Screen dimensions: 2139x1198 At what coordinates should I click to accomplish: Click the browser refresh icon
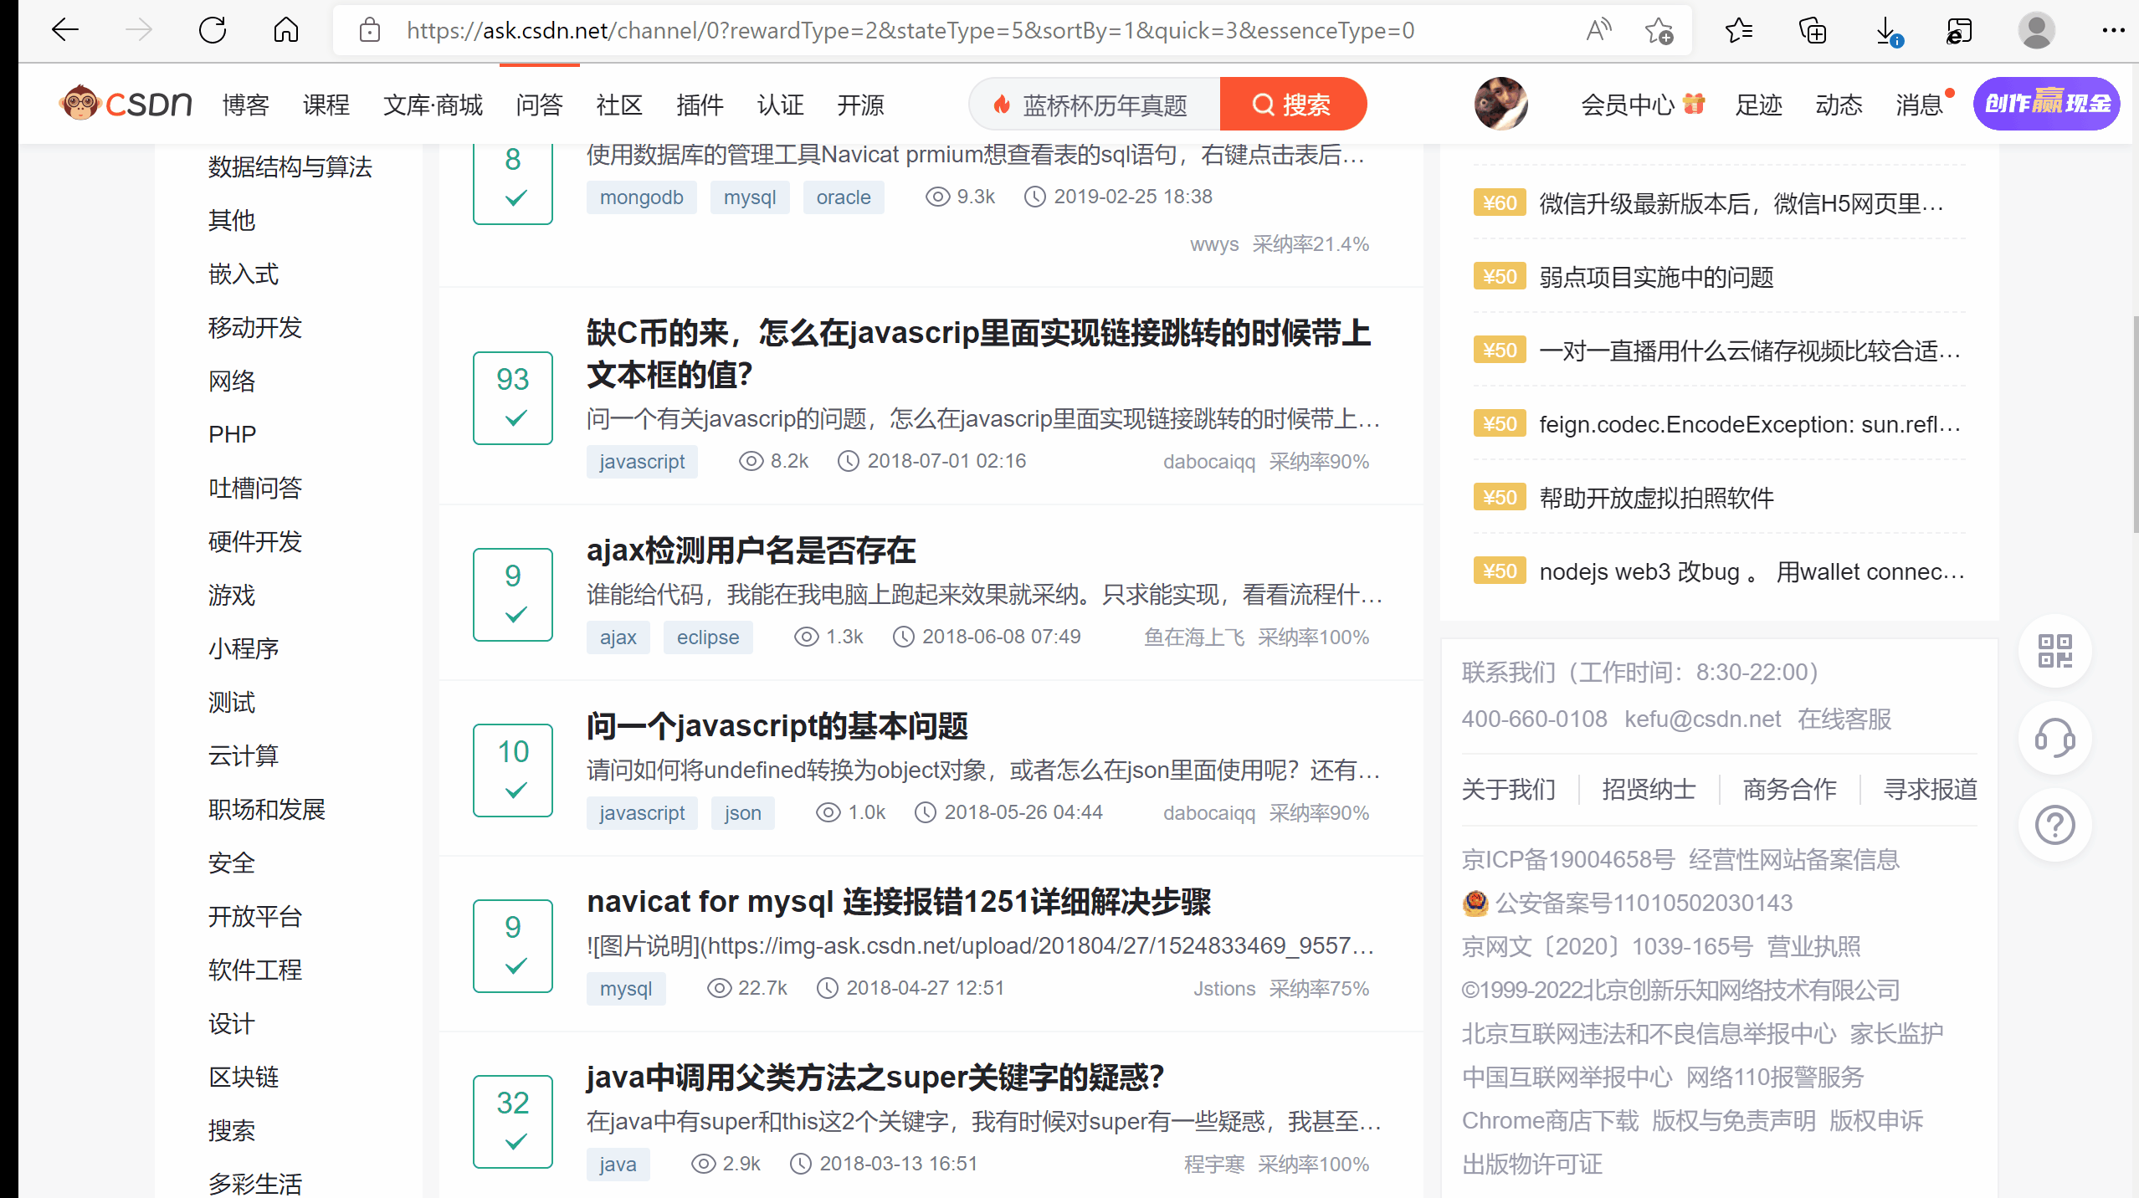pos(212,31)
